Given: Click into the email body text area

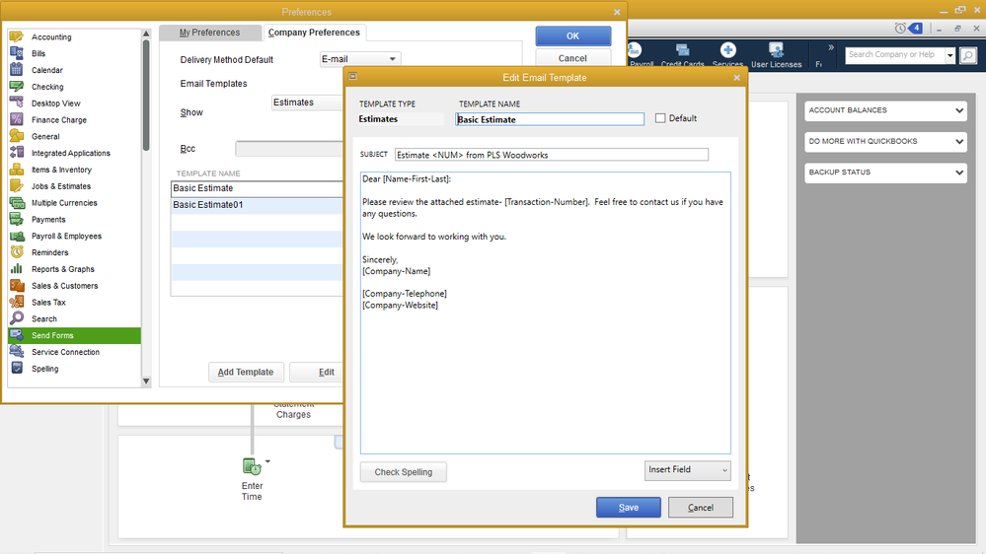Looking at the screenshot, I should click(x=545, y=312).
